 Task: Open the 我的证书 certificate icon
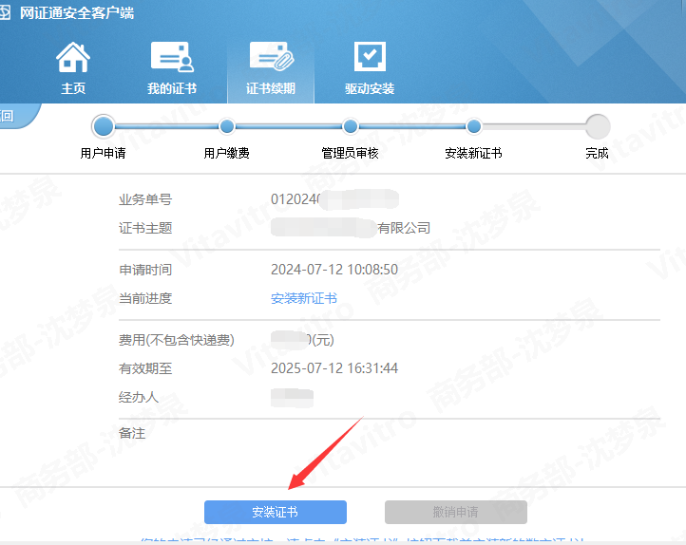(x=172, y=58)
